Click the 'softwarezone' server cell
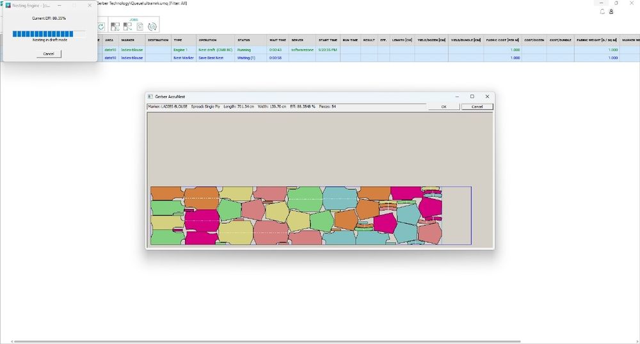The width and height of the screenshot is (640, 344). coord(302,50)
